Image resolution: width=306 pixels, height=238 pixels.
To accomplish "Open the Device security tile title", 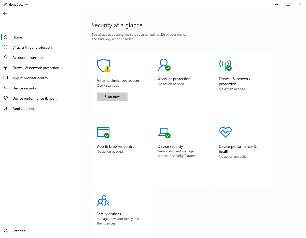I will pos(170,147).
